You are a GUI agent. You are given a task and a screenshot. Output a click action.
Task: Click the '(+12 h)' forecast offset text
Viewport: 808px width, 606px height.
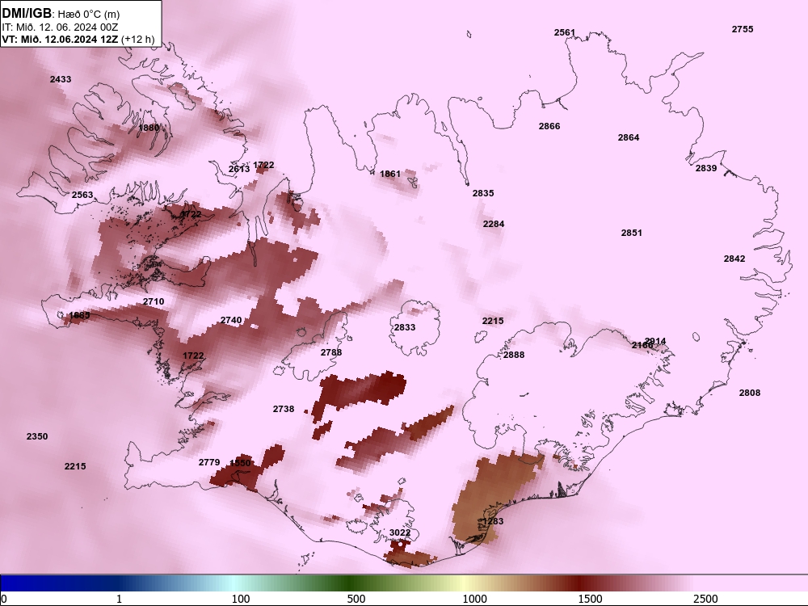(x=137, y=39)
